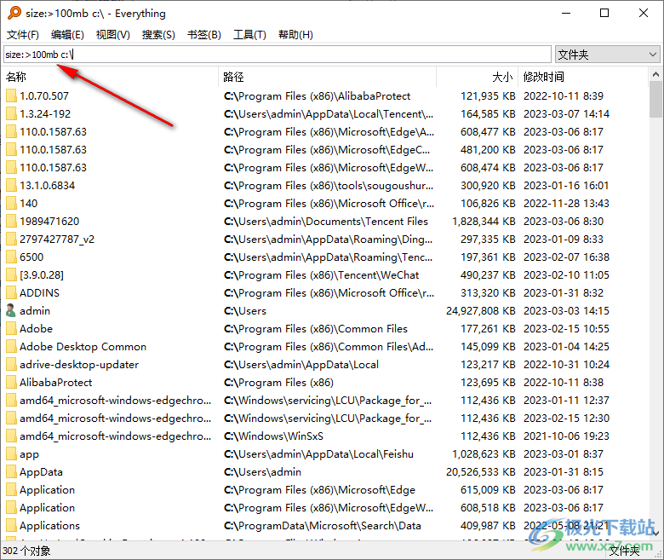Sort by the 大小 column header
Screen dimensions: 664x560
(478, 77)
